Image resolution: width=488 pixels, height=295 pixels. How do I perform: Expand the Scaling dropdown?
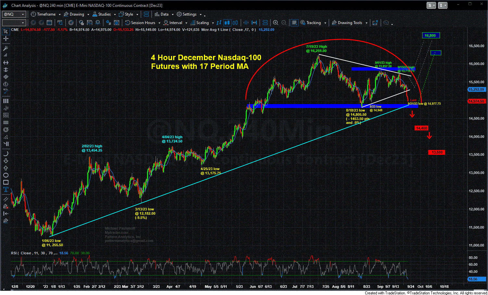pyautogui.click(x=213, y=23)
